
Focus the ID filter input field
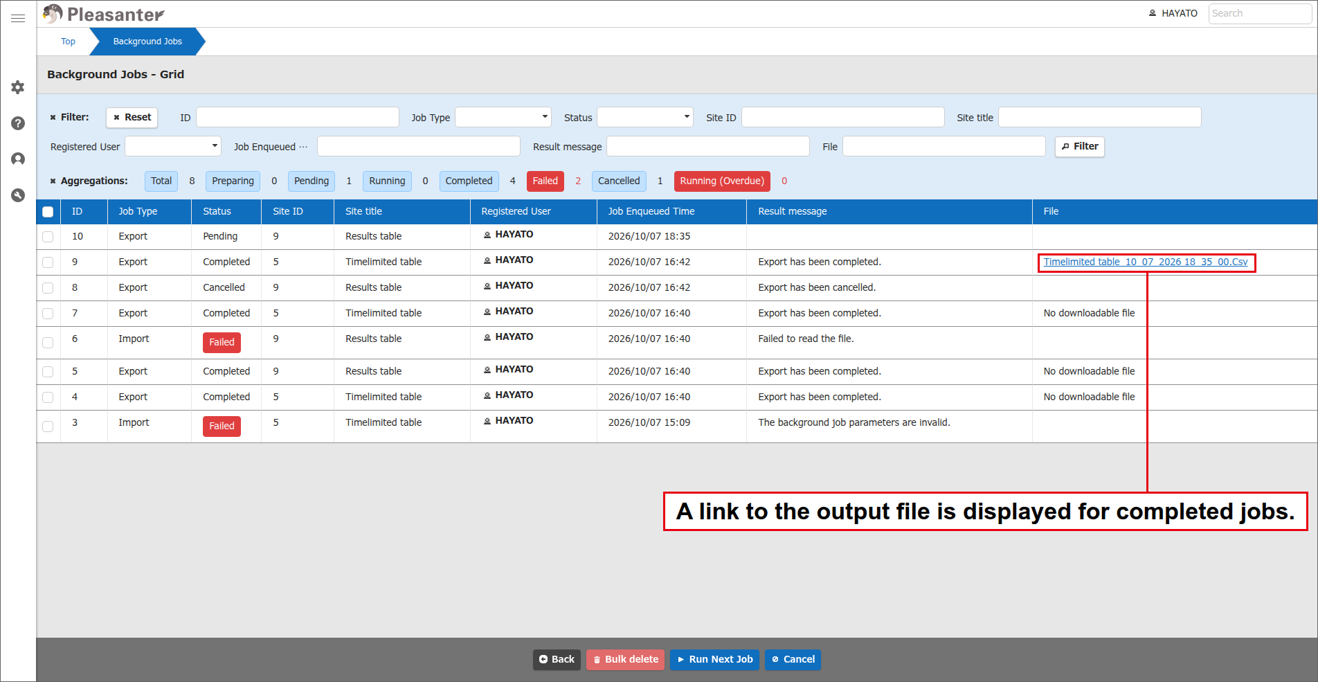click(298, 117)
